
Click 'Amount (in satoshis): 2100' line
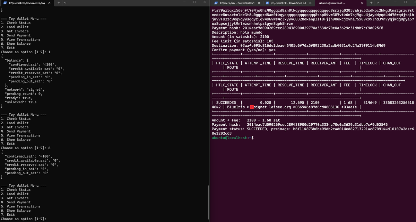[240, 37]
